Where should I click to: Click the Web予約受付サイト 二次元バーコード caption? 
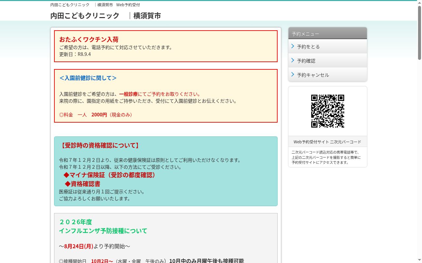pyautogui.click(x=327, y=142)
